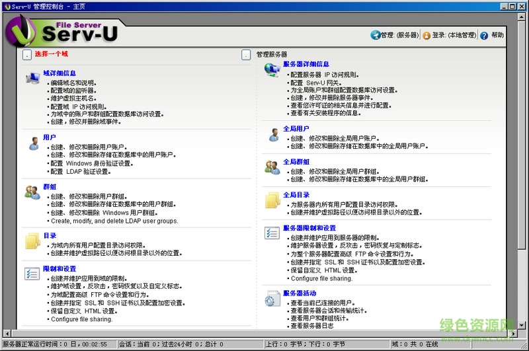Open the 登录: (本地管理) login menu
The width and height of the screenshot is (529, 351).
(x=450, y=35)
